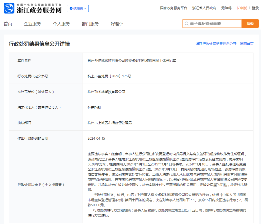Image resolution: width=261 pixels, height=224 pixels.
Task: Click the 全国一体化在线政务服务平台 tagline
Action: point(39,5)
